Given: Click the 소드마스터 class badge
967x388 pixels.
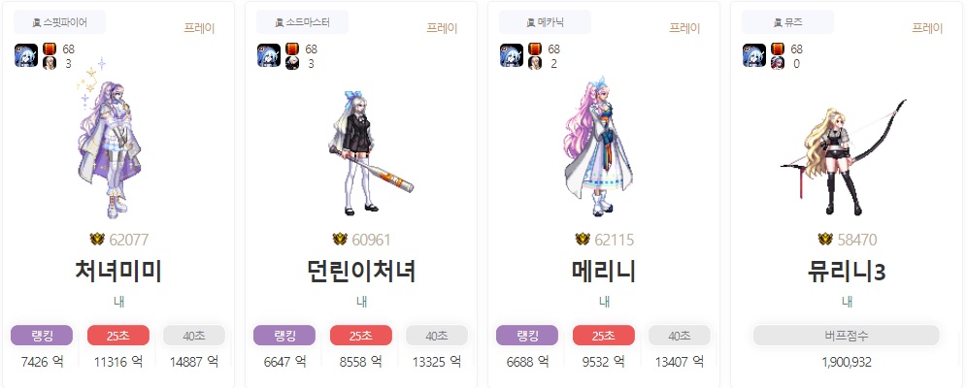Looking at the screenshot, I should click(302, 22).
